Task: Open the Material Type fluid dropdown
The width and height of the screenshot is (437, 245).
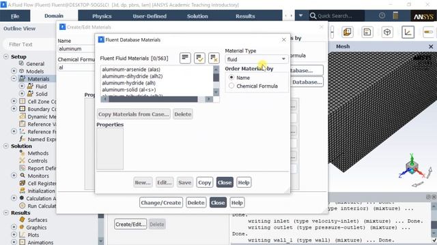Action: tap(256, 59)
